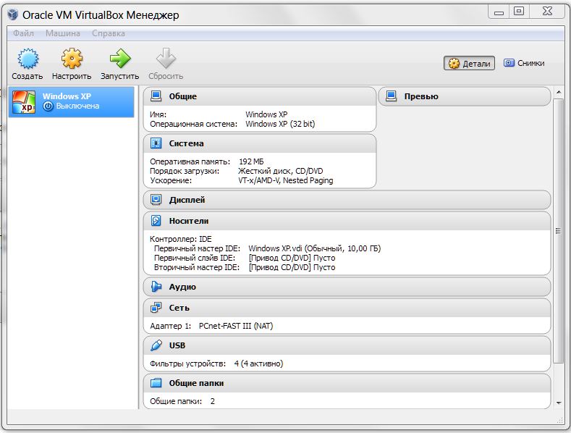Maximize the VirtualBox Manager window

[x=519, y=12]
